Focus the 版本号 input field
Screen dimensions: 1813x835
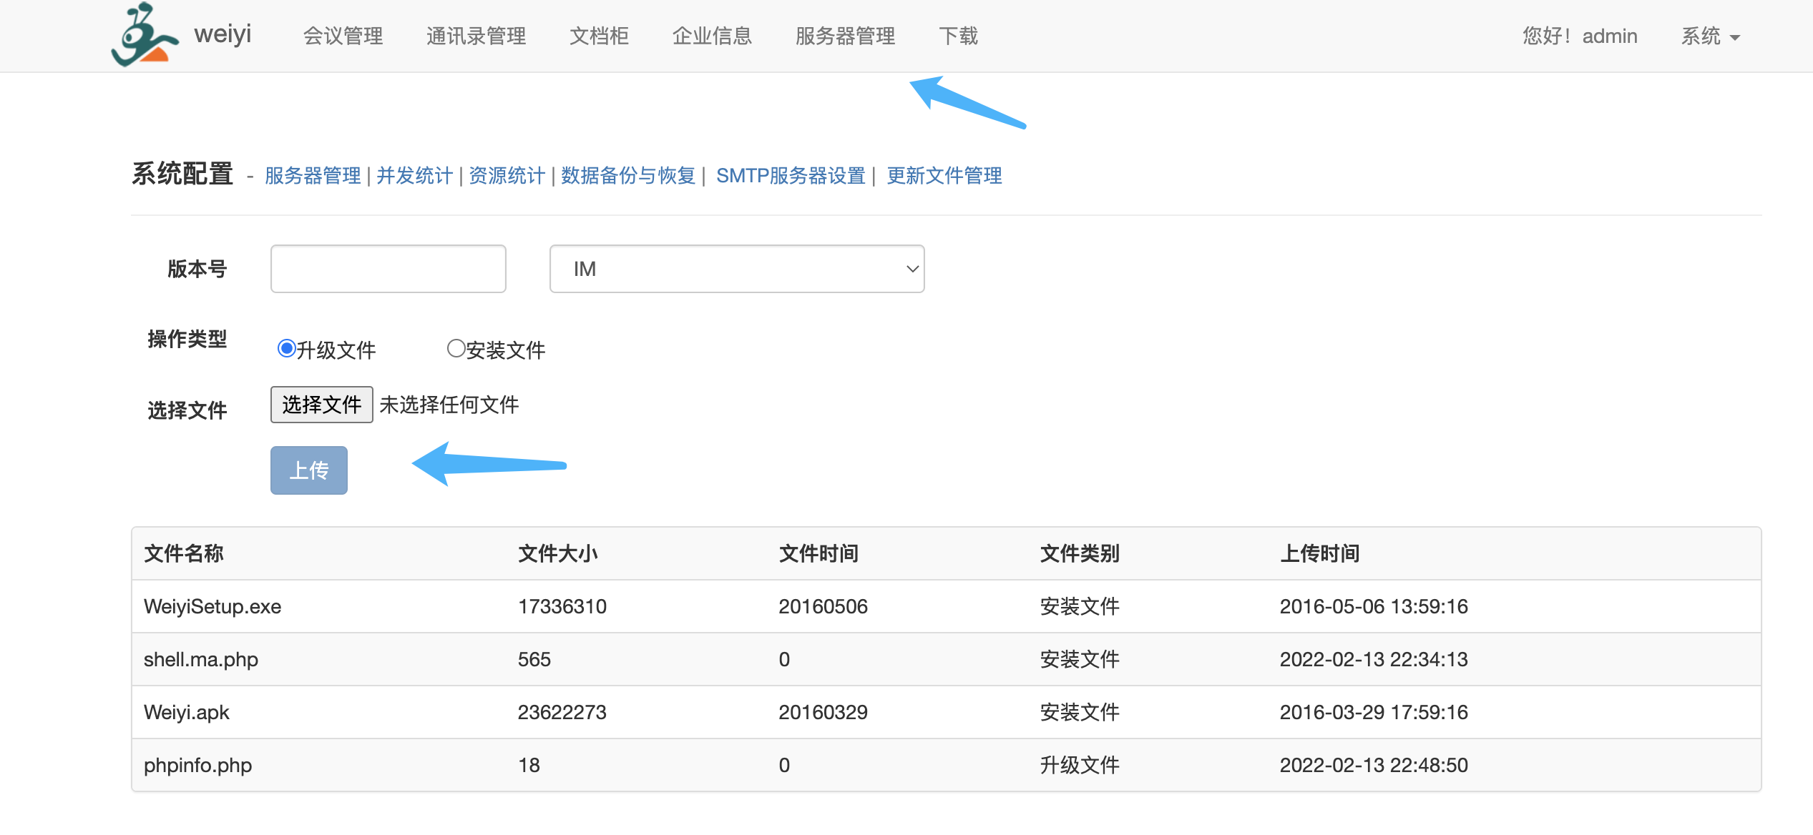(388, 269)
